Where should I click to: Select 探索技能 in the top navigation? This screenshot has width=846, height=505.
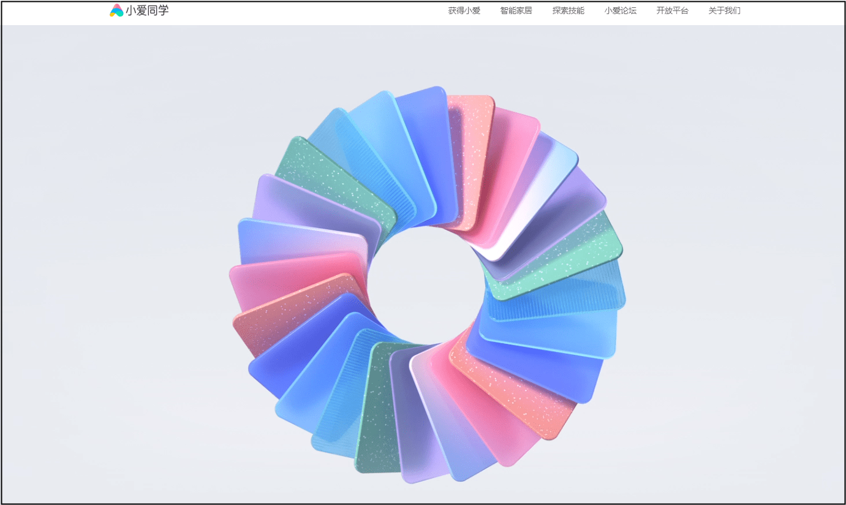(x=568, y=10)
